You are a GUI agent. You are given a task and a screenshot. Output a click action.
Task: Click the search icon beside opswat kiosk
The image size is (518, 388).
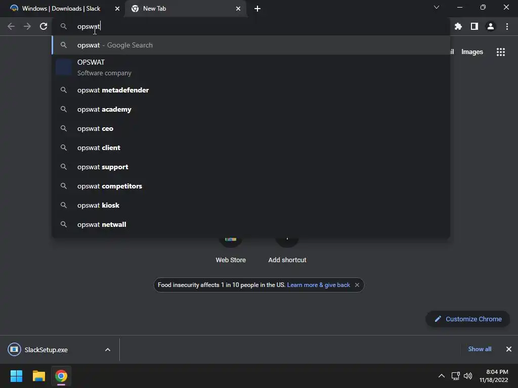(x=64, y=205)
